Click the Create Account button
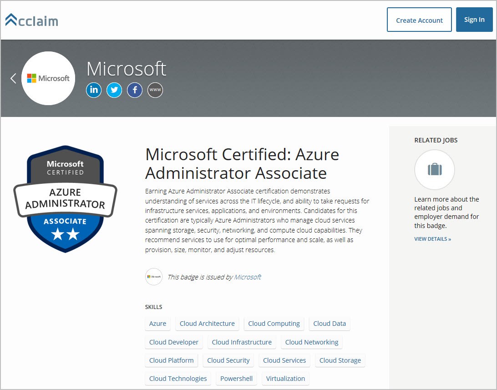 (x=419, y=20)
